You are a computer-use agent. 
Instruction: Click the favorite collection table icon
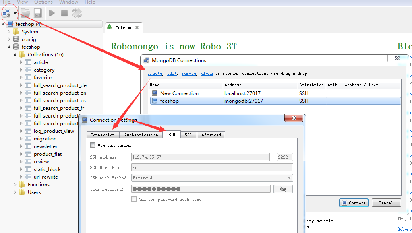(28, 78)
